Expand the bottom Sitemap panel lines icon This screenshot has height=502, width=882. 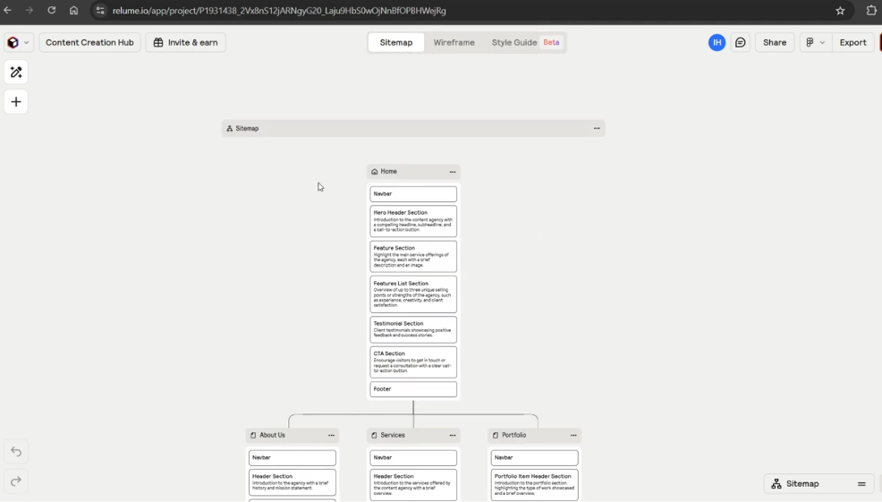pyautogui.click(x=861, y=484)
